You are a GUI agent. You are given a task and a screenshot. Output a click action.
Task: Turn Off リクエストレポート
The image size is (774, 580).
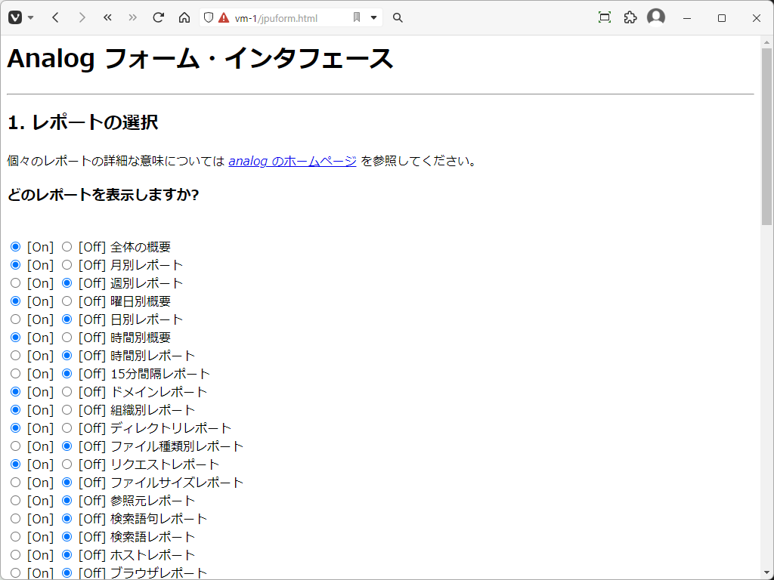point(67,464)
